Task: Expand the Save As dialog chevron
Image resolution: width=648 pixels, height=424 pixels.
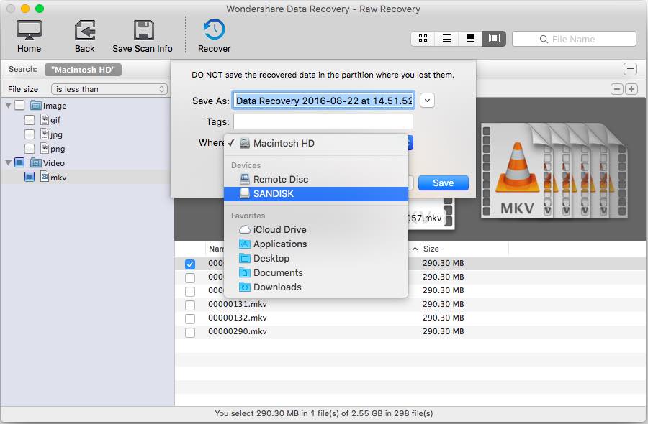Action: coord(427,101)
